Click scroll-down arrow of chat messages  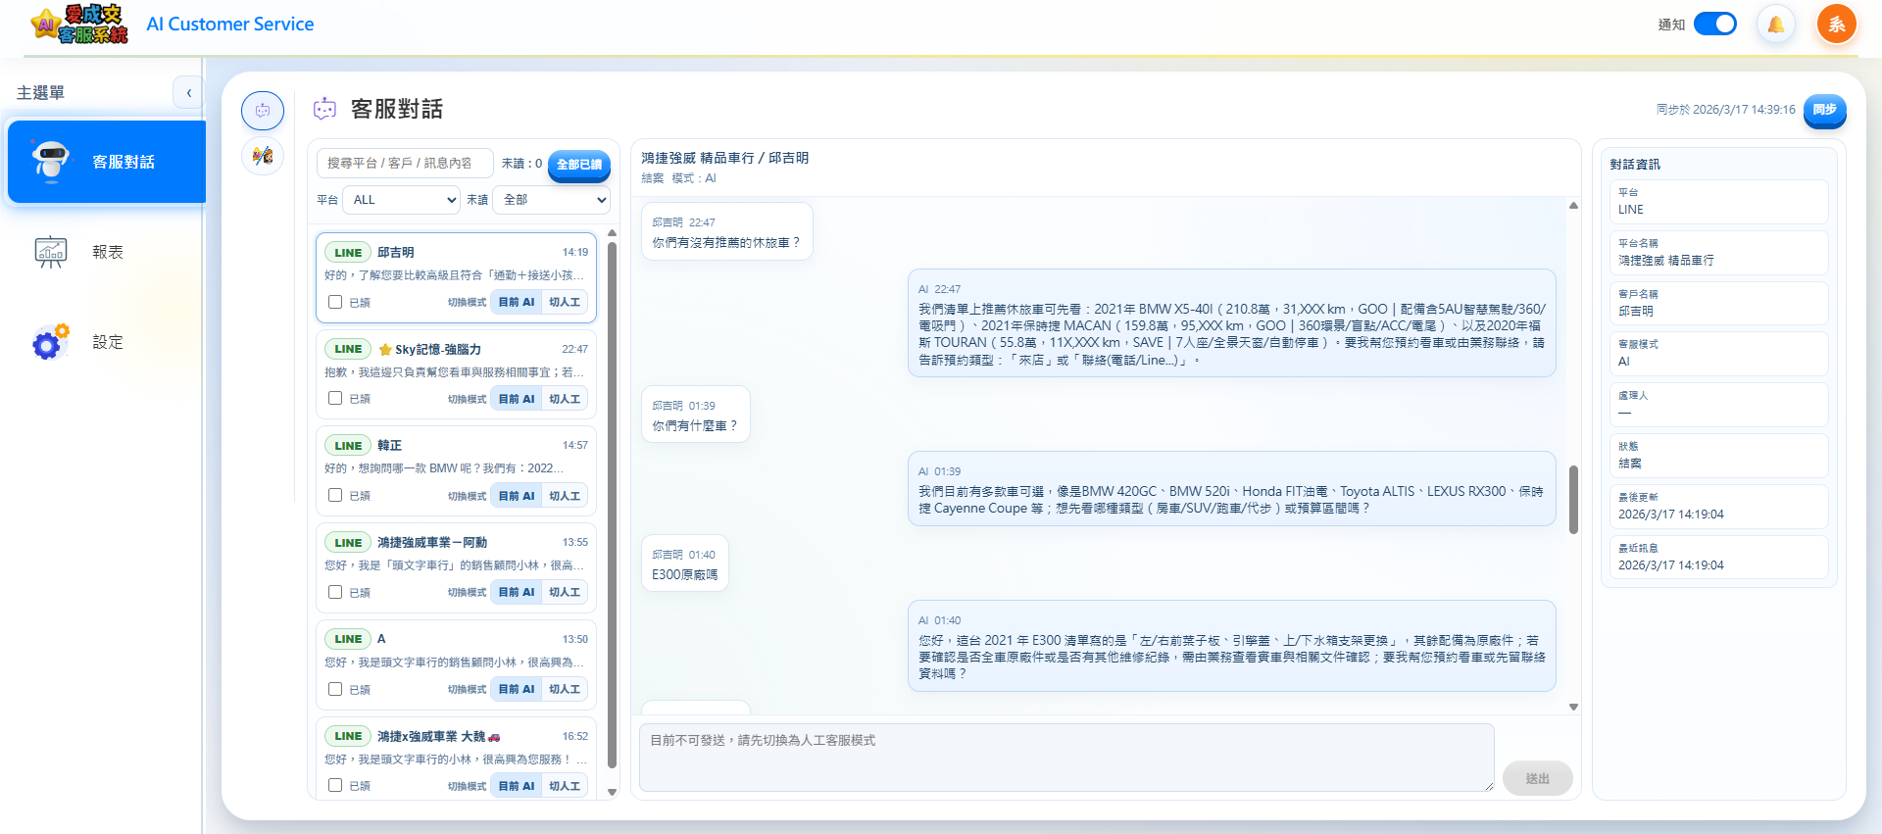tap(1573, 707)
